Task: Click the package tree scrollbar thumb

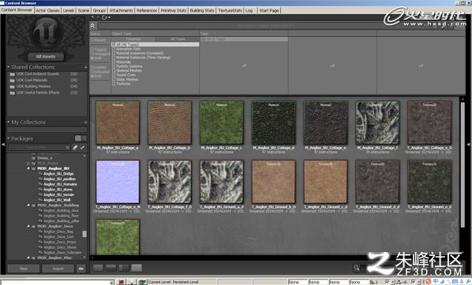Action: click(x=84, y=234)
